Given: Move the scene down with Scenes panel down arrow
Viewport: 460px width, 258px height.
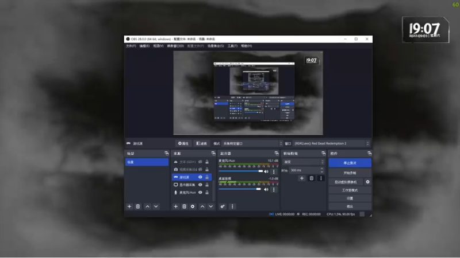Looking at the screenshot, I should (156, 206).
